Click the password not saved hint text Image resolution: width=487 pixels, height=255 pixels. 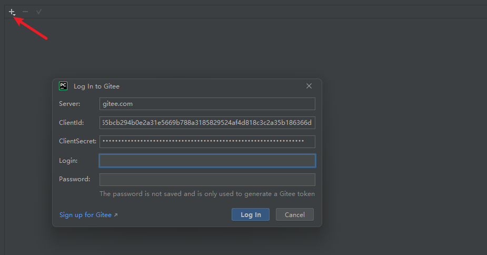(207, 194)
